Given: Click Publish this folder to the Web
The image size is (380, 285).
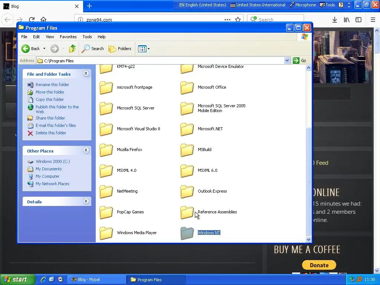Looking at the screenshot, I should click(57, 109).
